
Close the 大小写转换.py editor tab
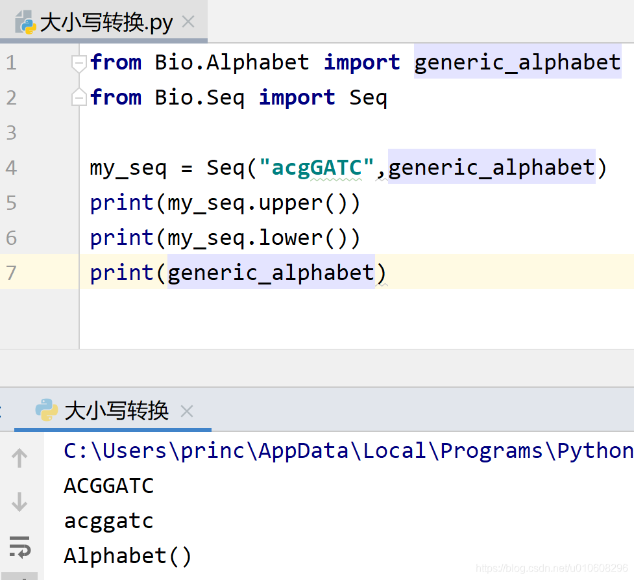pyautogui.click(x=188, y=21)
